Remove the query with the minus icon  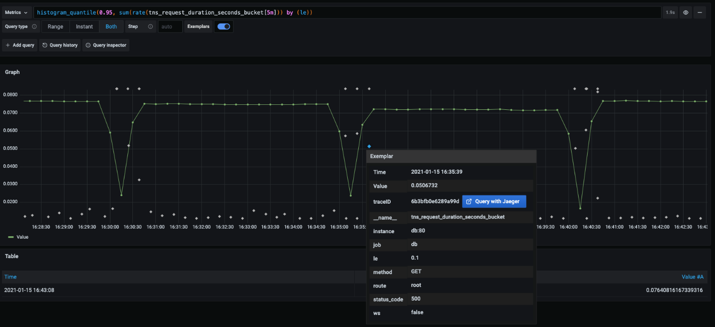tap(700, 12)
